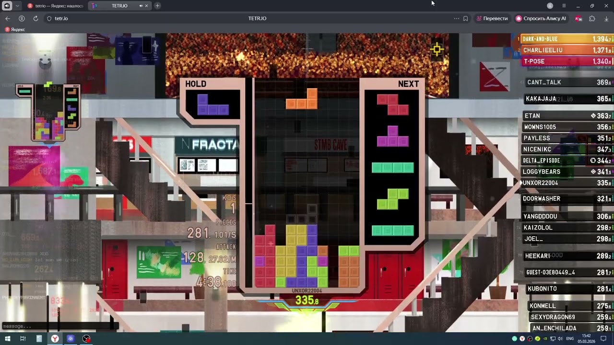Select LOGGYBEARS leaderboard entry
This screenshot has height=345, width=614.
(x=567, y=172)
